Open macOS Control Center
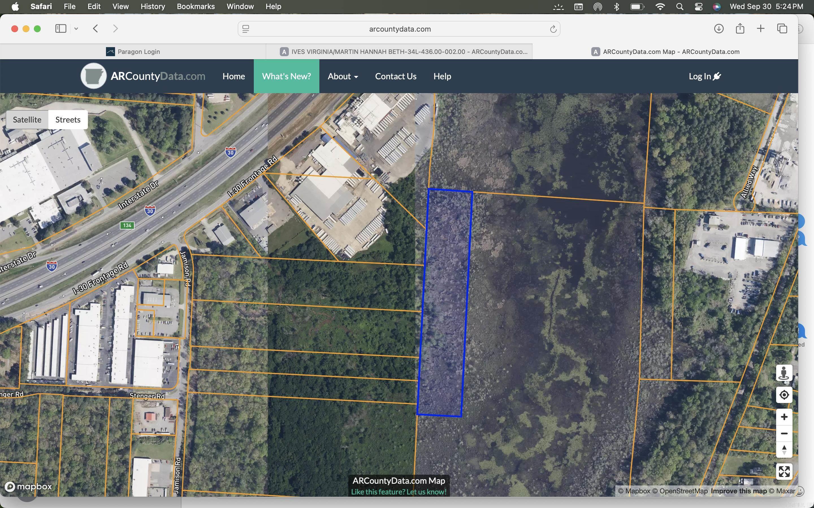 pos(698,6)
